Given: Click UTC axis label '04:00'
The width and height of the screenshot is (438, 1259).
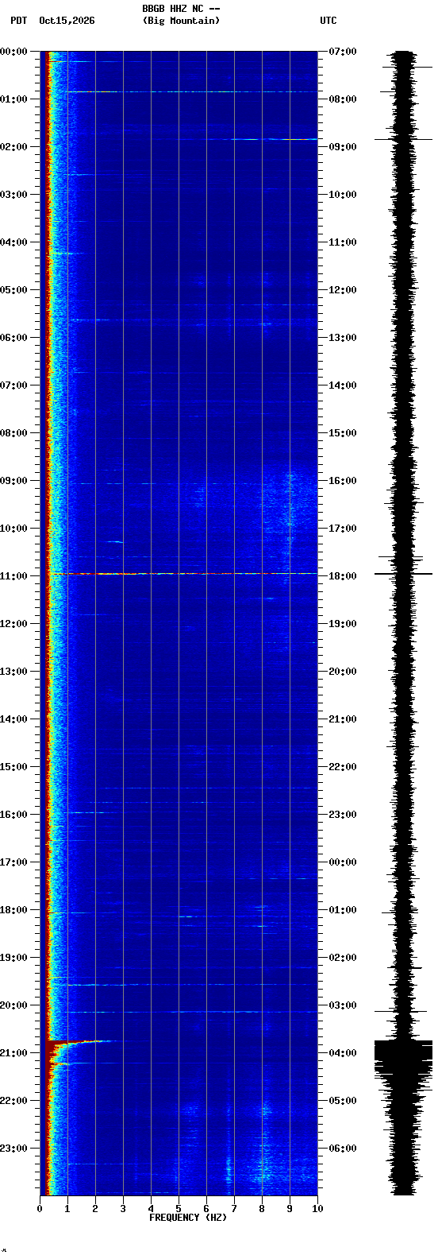Looking at the screenshot, I should pos(343,1053).
